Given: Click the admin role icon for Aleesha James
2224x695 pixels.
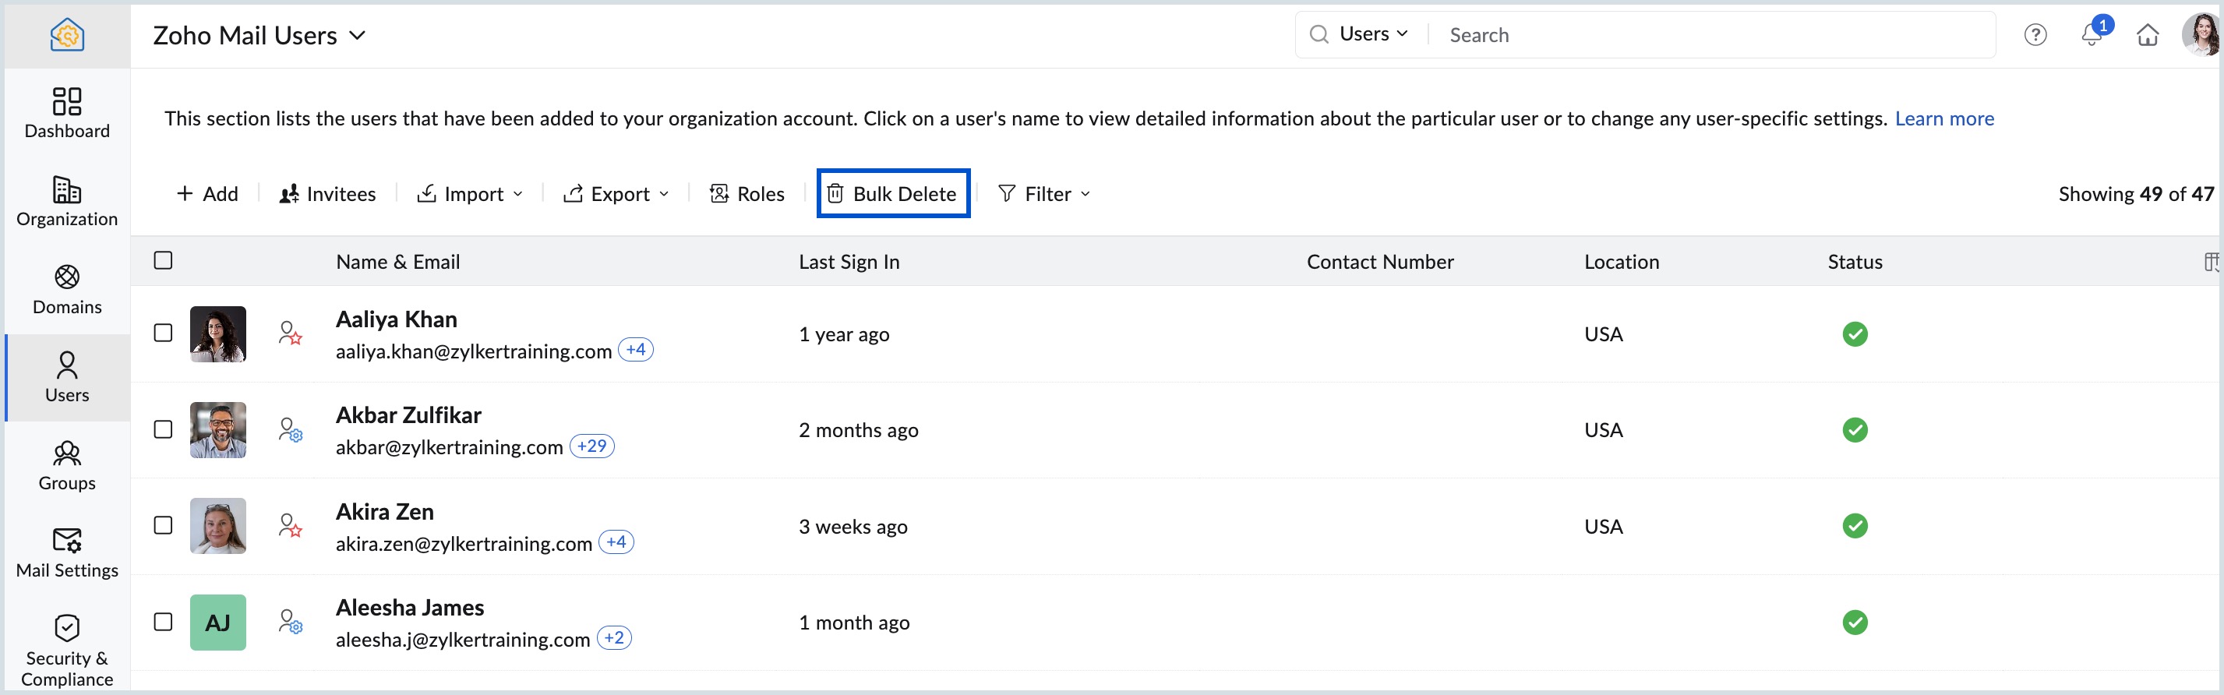Looking at the screenshot, I should pos(290,622).
